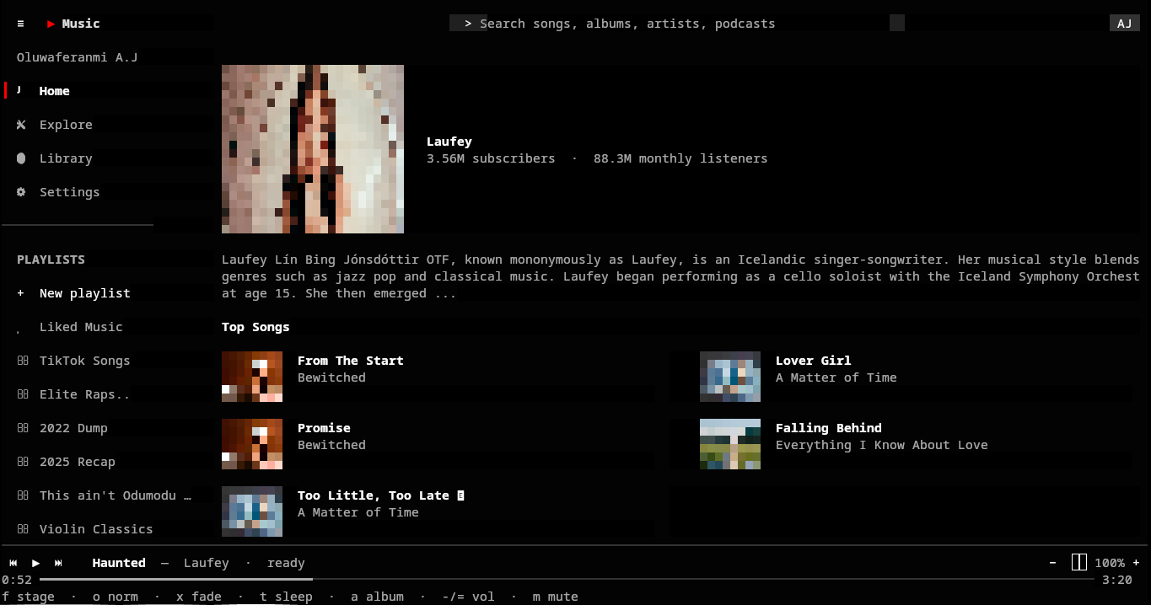Image resolution: width=1151 pixels, height=605 pixels.
Task: Click the Home note icon
Action: click(x=20, y=90)
